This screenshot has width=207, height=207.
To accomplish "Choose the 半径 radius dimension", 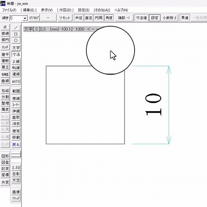I will [78, 18].
